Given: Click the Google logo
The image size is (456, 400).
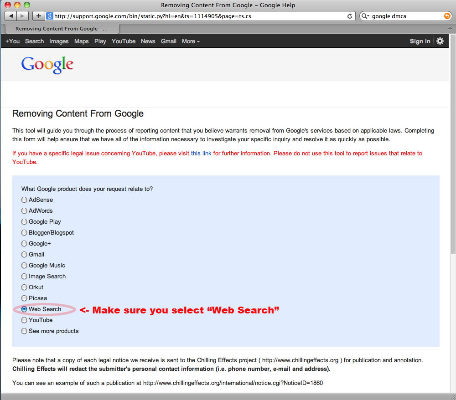Looking at the screenshot, I should pyautogui.click(x=47, y=65).
